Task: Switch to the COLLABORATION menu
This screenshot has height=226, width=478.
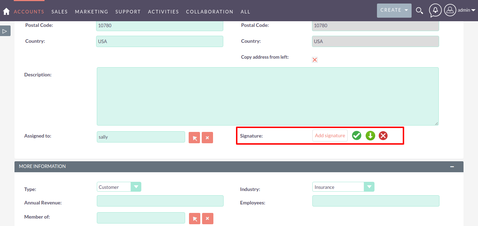Action: pyautogui.click(x=210, y=11)
